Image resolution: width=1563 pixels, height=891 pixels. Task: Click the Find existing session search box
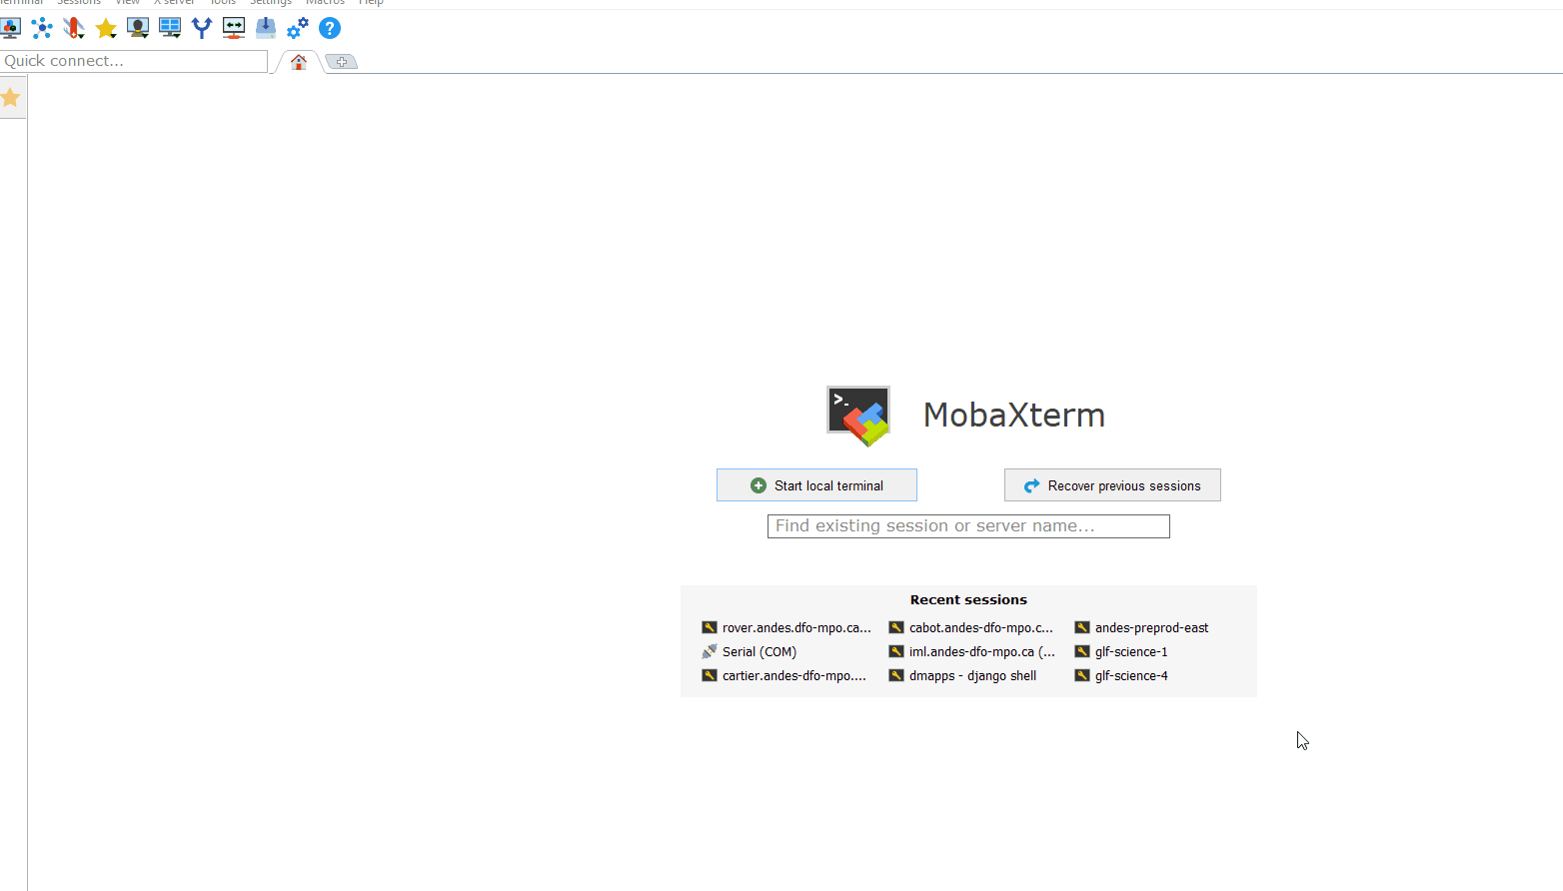coord(968,526)
